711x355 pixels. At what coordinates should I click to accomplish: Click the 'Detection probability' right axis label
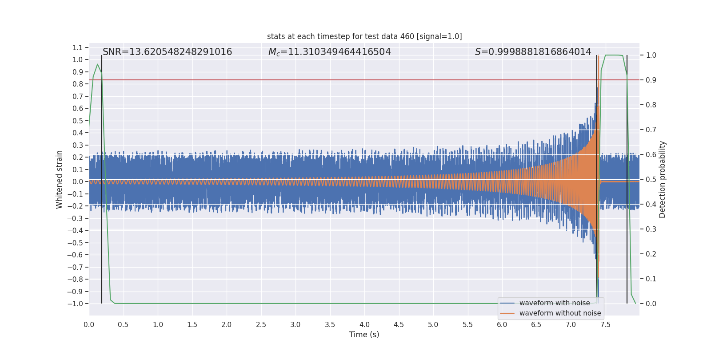pos(662,179)
